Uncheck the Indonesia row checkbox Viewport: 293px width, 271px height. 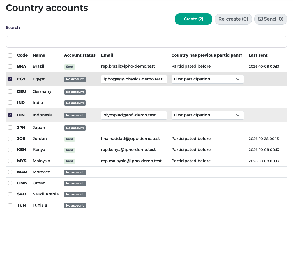click(10, 115)
